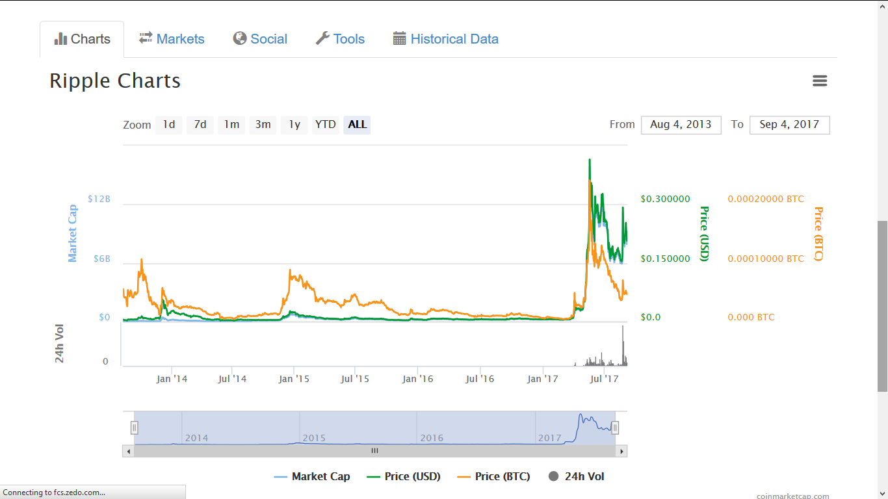The image size is (888, 499).
Task: Switch to the Social tab
Action: pos(260,39)
